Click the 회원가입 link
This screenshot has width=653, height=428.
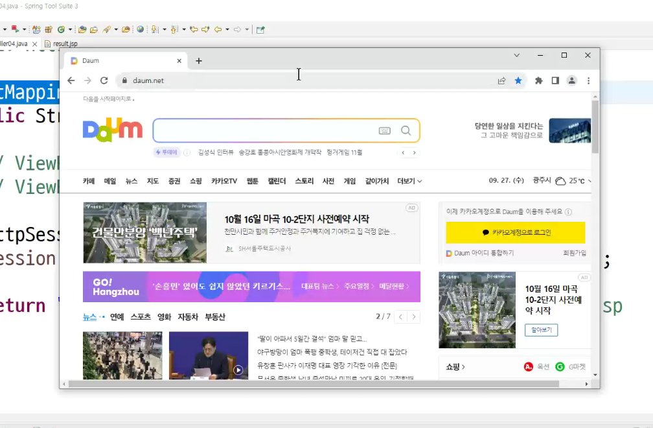pyautogui.click(x=575, y=253)
